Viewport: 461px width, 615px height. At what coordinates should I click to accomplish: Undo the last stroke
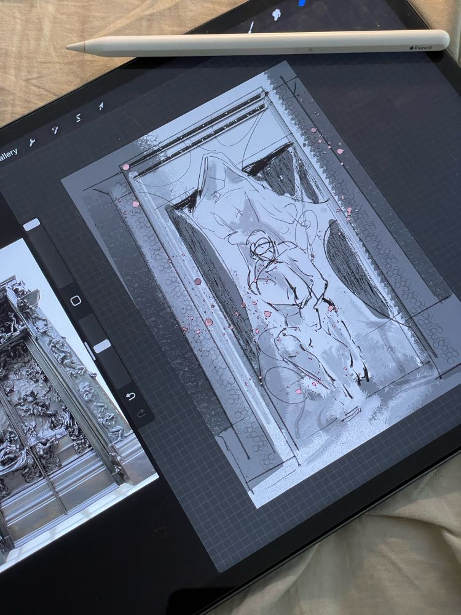(x=131, y=396)
